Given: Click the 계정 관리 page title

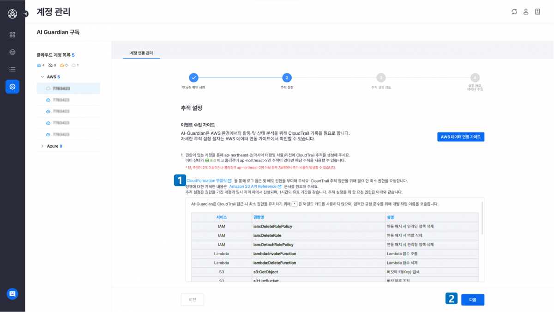Looking at the screenshot, I should click(x=54, y=12).
